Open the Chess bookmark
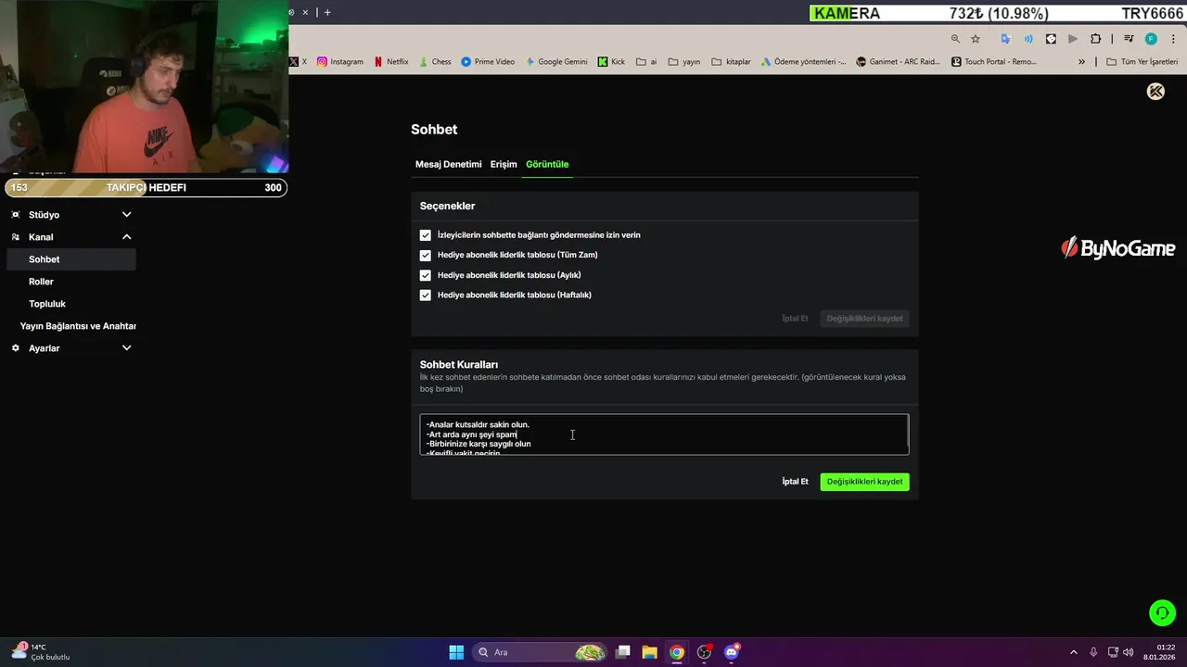The height and width of the screenshot is (667, 1187). (434, 62)
